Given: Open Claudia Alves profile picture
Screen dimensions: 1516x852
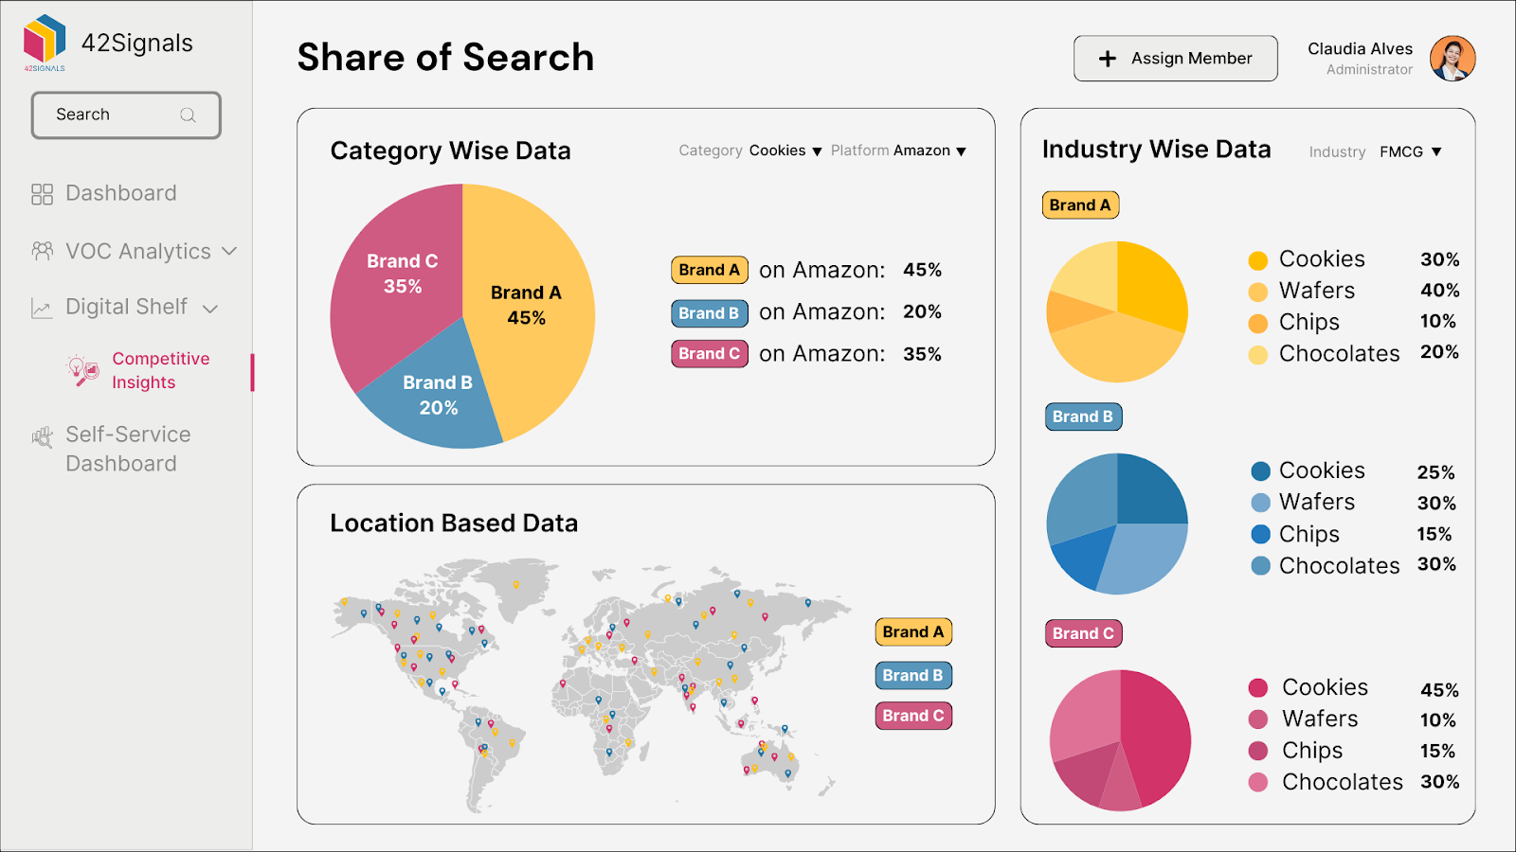Looking at the screenshot, I should click(1452, 58).
